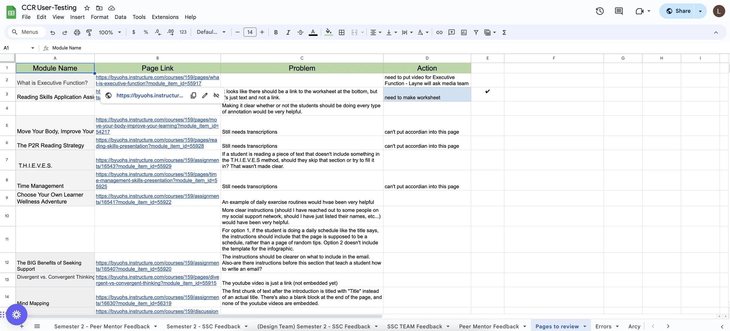730x331 pixels.
Task: Open the text color picker
Action: (313, 32)
